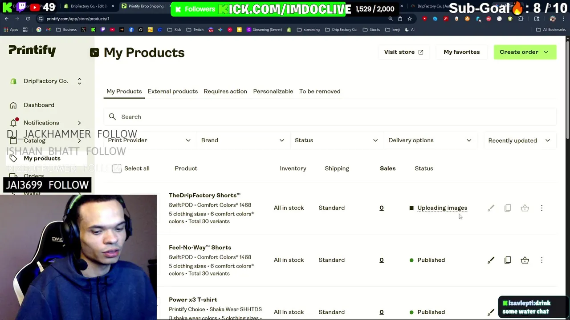Open Dashboard in the sidebar

(x=39, y=105)
